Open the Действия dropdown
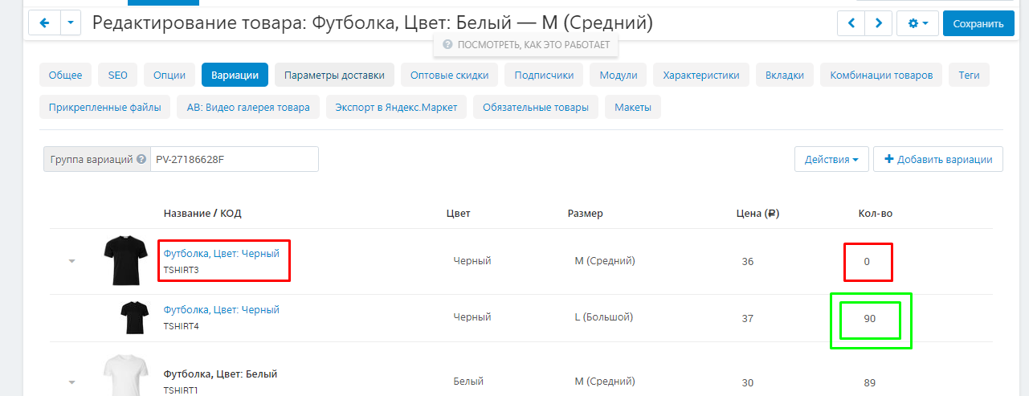Screen dimensions: 1029x396 [831, 159]
